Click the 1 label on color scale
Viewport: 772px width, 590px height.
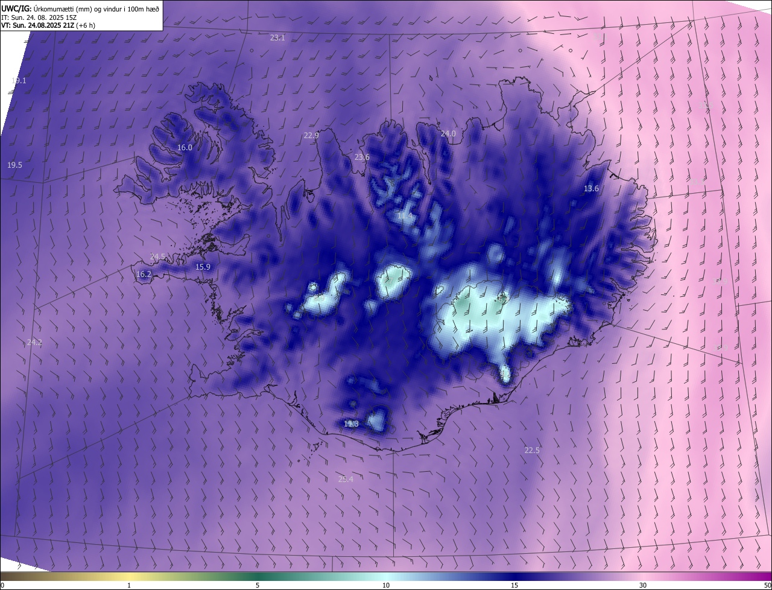[129, 585]
